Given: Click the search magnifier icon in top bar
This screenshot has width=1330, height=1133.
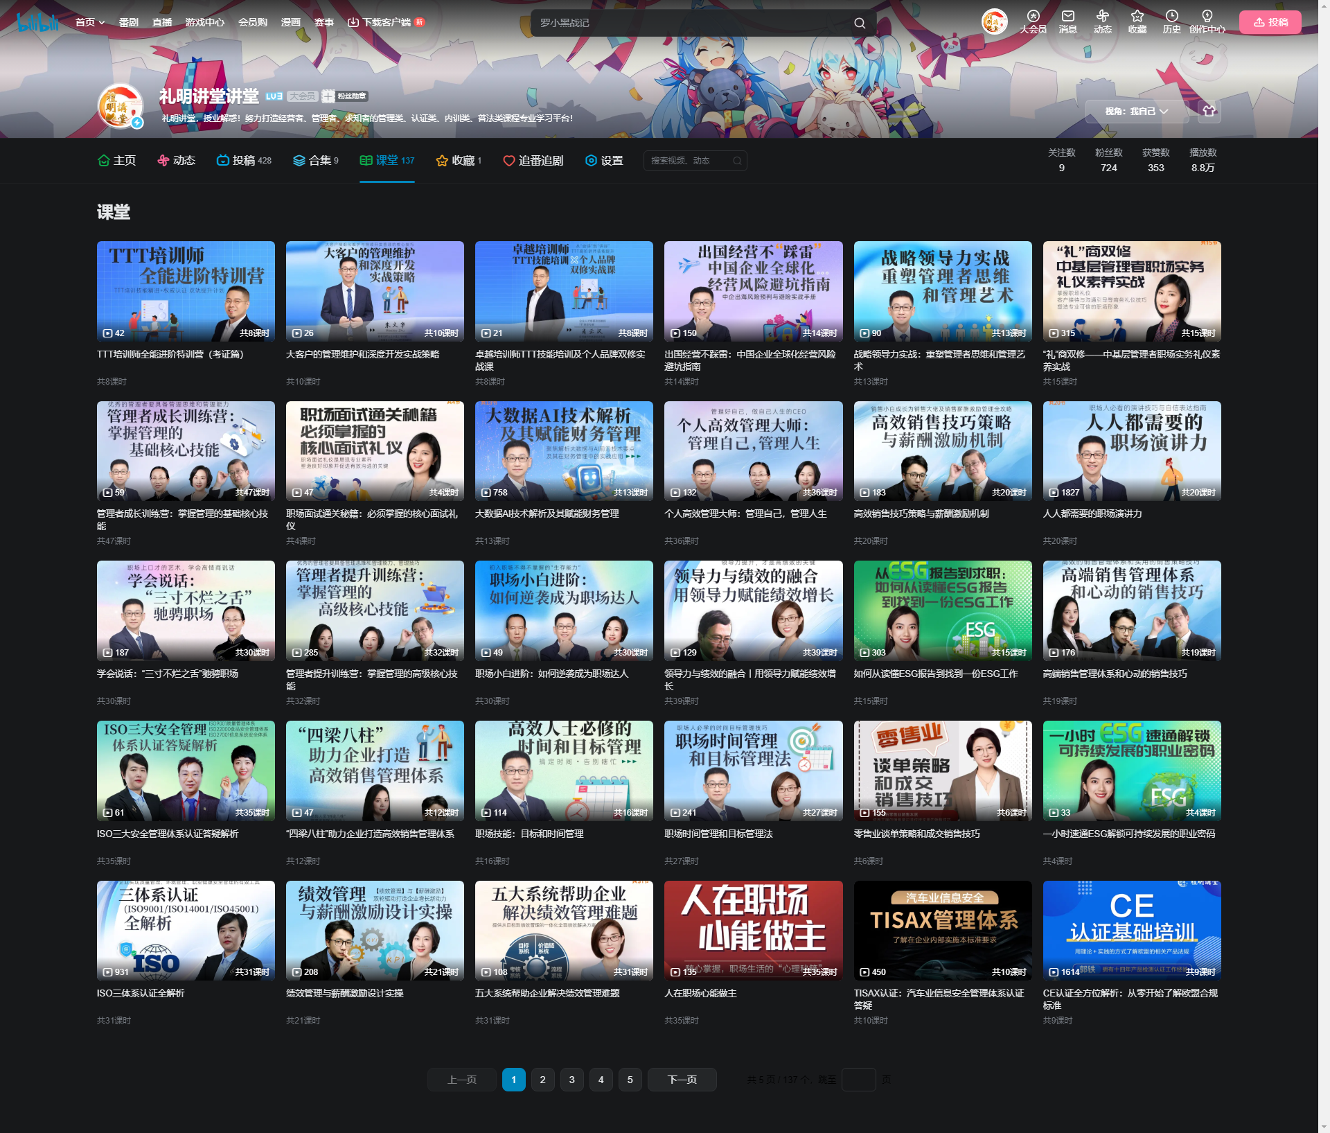Looking at the screenshot, I should (x=860, y=23).
